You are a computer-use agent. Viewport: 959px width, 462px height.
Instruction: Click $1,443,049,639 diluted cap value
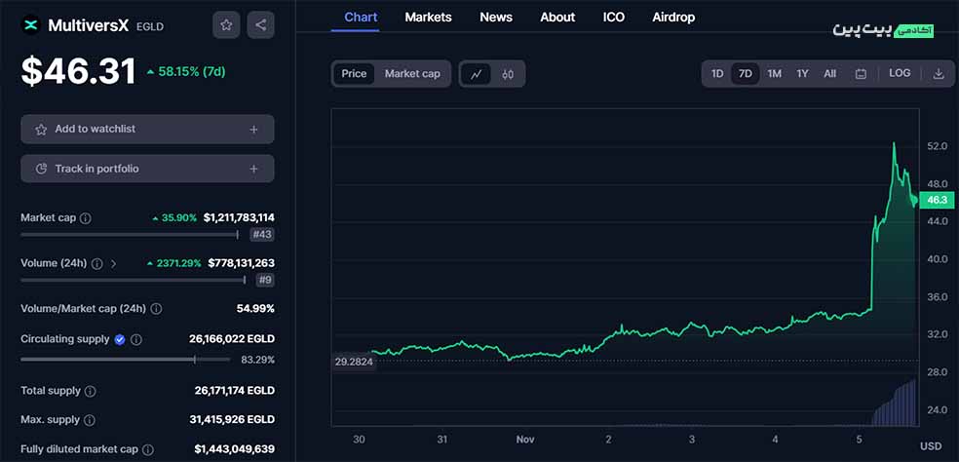tap(234, 449)
